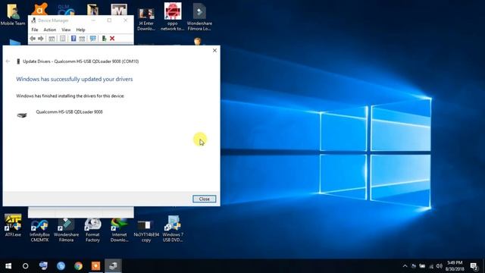Click 'Windows has successfully updated your drivers' heading
Screen dimensions: 485x273
pyautogui.click(x=74, y=79)
